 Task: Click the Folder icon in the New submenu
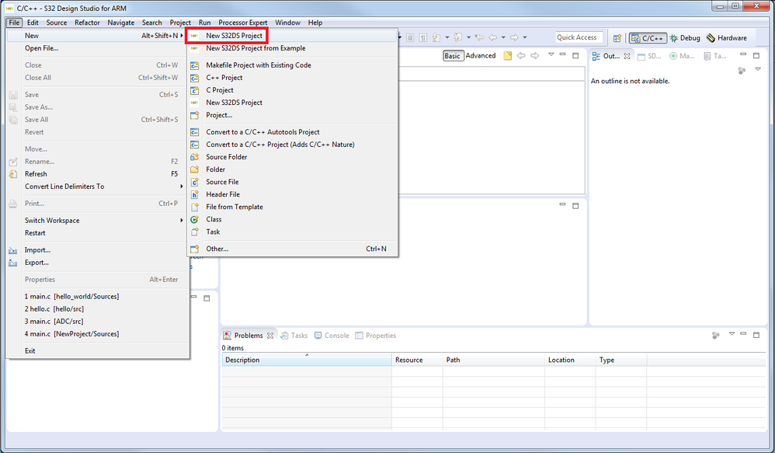point(195,169)
